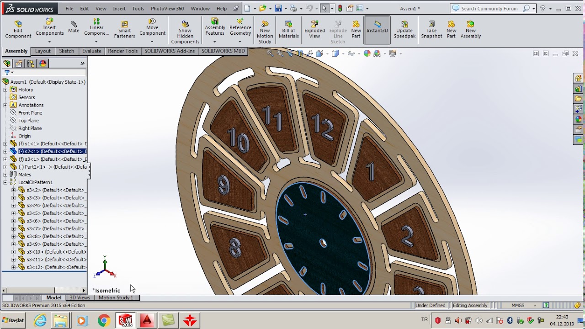Open the ConfigurationManager tab
The image size is (585, 329).
pos(31,64)
